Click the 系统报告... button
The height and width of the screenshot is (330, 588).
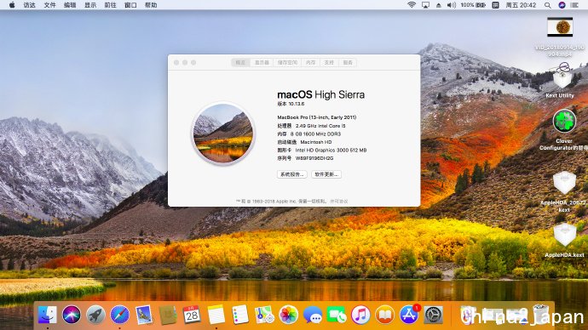point(291,174)
